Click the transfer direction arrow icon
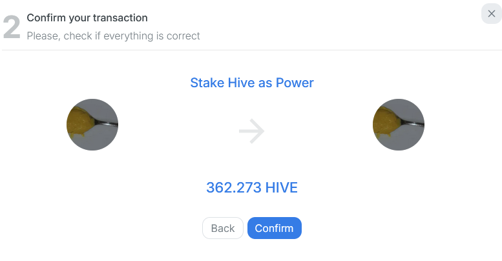 pyautogui.click(x=251, y=132)
